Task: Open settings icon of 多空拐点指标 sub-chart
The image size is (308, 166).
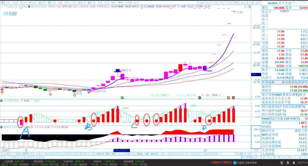Action: click(1, 101)
